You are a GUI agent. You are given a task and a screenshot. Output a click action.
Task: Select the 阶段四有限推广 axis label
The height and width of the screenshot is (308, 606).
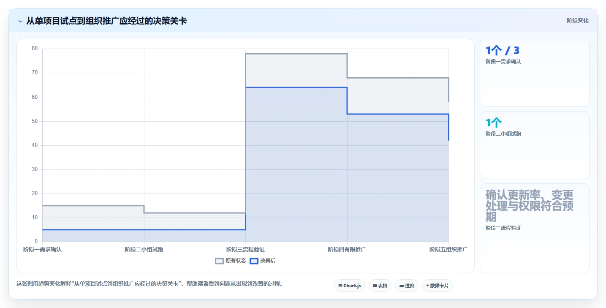pos(347,249)
